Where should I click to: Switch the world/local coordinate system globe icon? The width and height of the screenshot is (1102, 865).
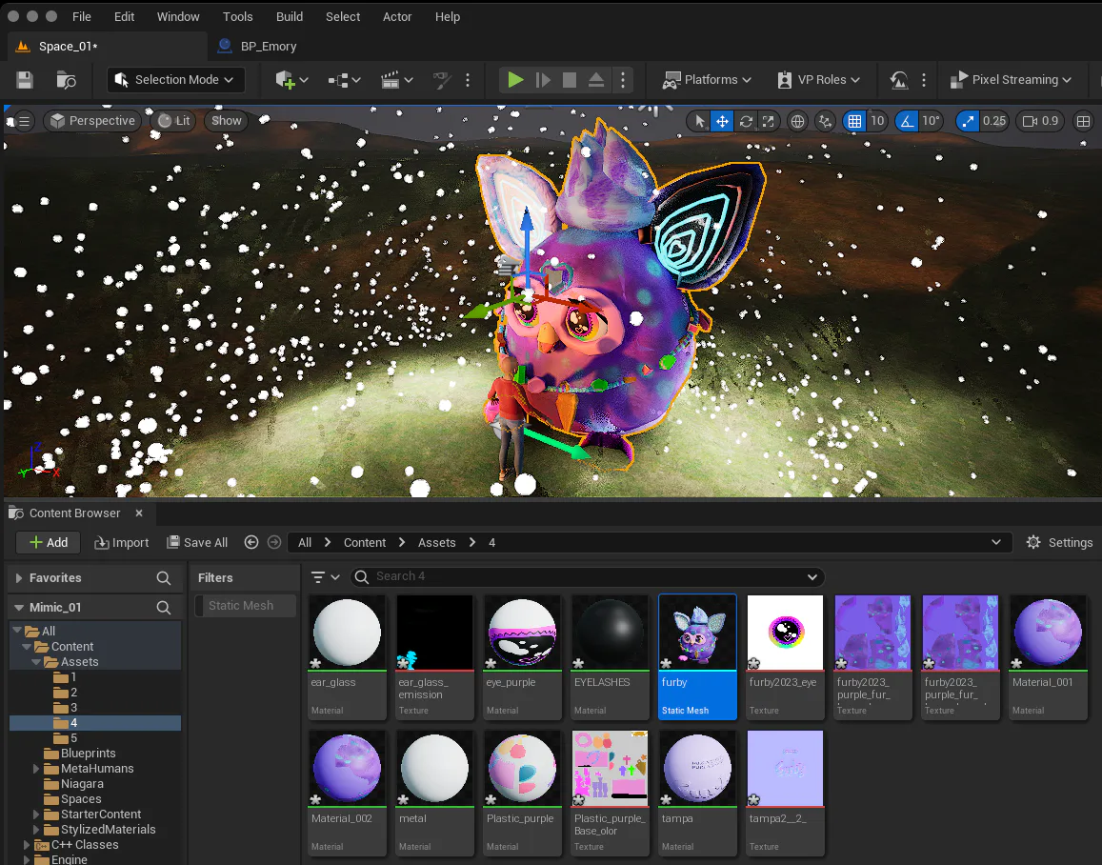click(797, 121)
